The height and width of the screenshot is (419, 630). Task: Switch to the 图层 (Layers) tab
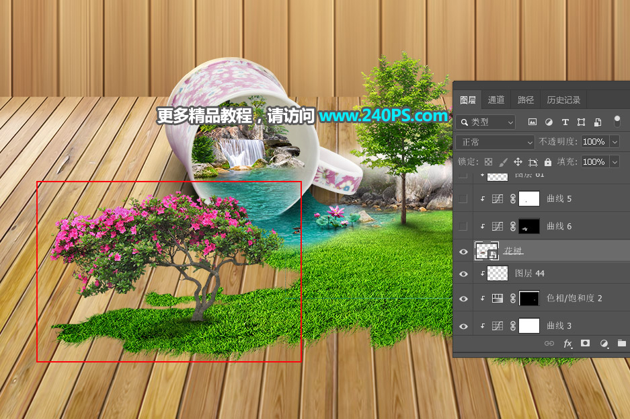468,100
